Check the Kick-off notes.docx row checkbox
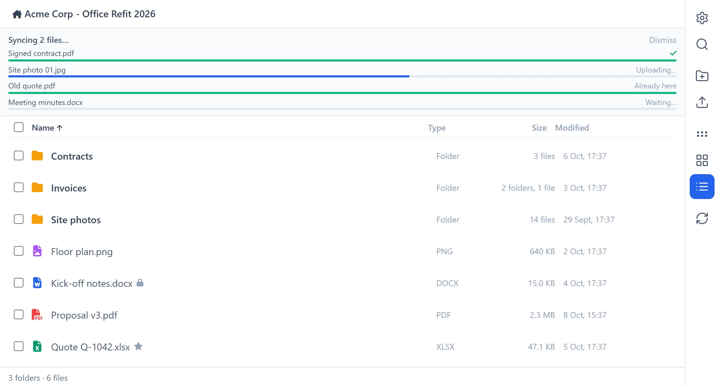The height and width of the screenshot is (387, 718). (x=19, y=283)
